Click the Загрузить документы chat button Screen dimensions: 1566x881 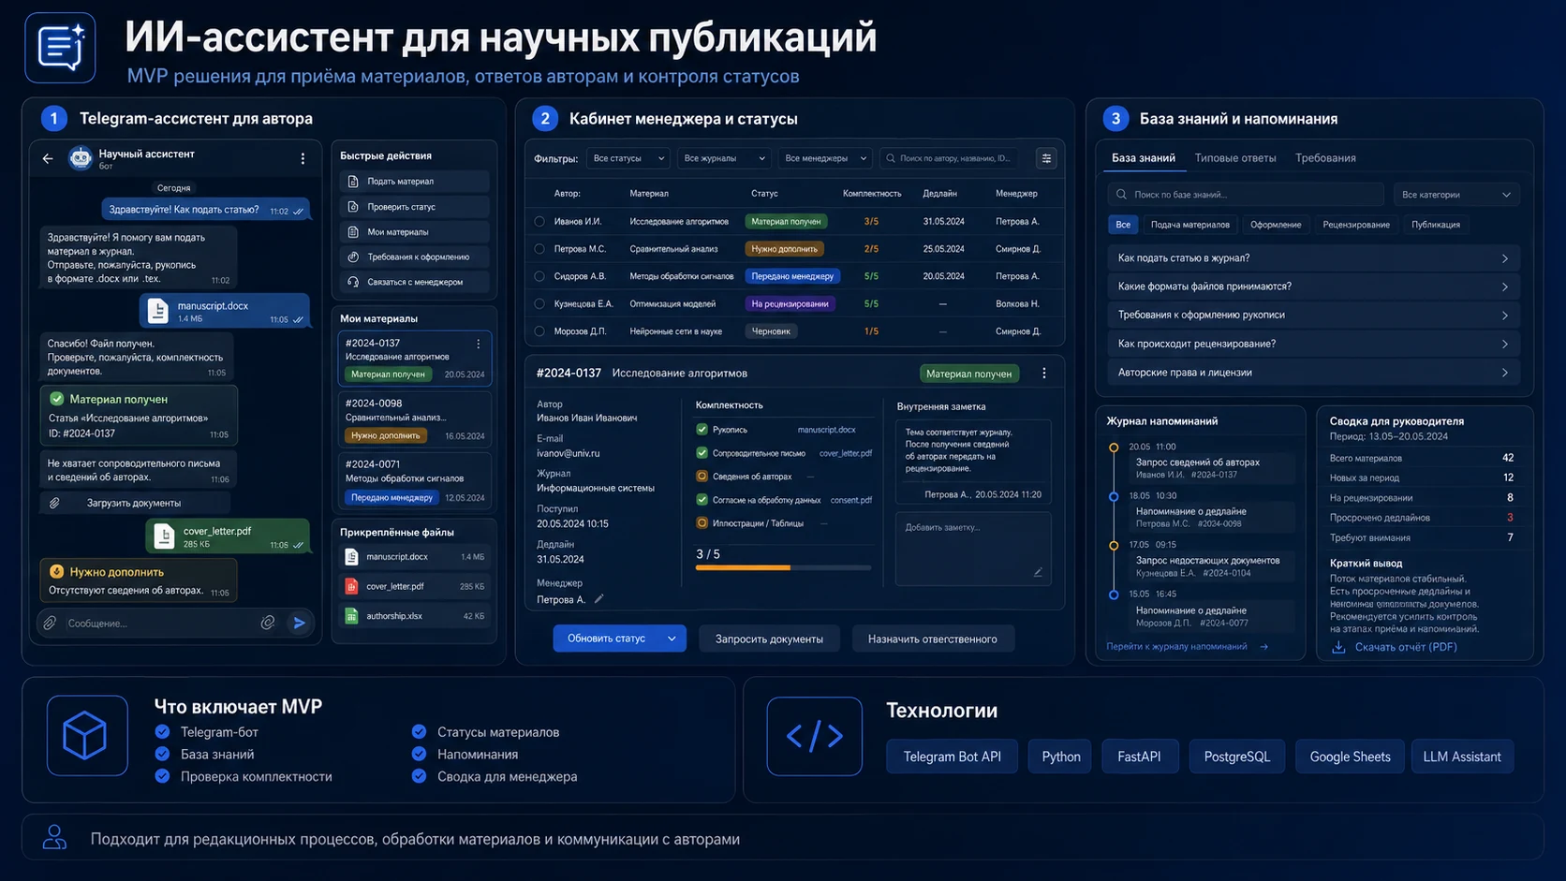[x=134, y=503]
